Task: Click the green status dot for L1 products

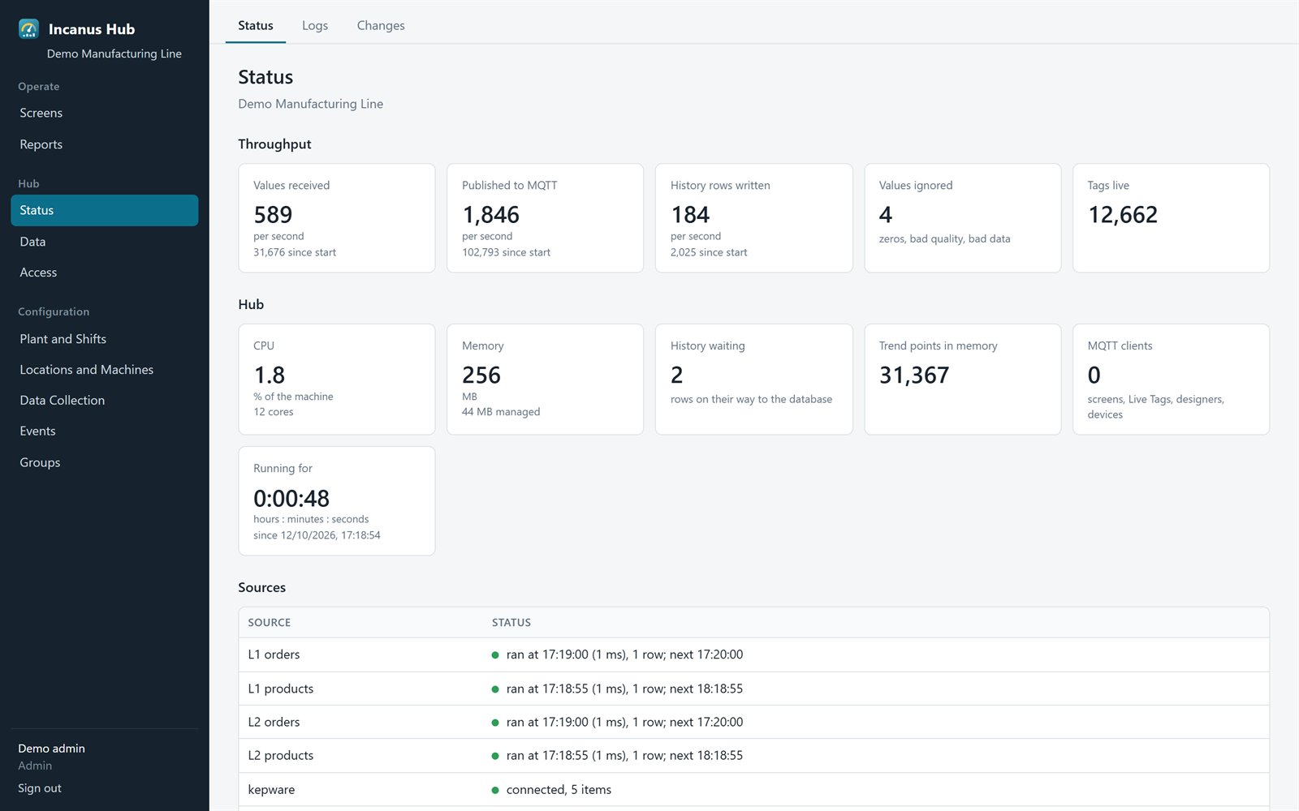Action: pos(495,689)
